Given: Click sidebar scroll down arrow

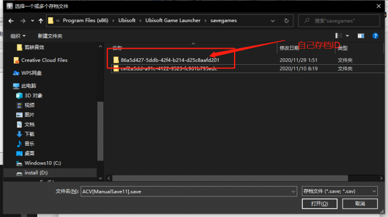Looking at the screenshot, I should 100,178.
